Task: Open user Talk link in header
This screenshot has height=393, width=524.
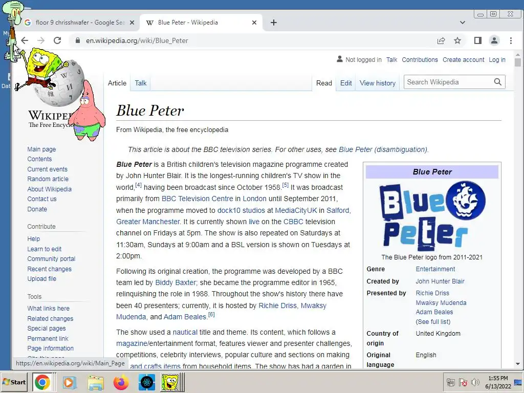Action: pyautogui.click(x=391, y=59)
